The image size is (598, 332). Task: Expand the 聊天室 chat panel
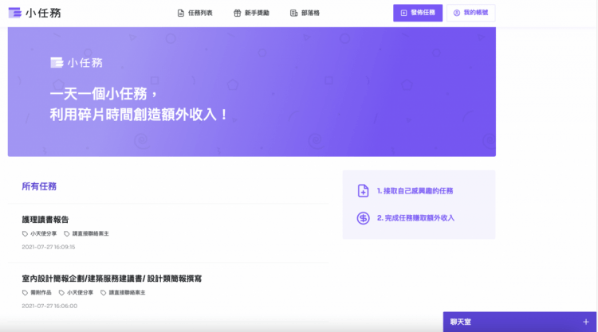[x=461, y=322]
